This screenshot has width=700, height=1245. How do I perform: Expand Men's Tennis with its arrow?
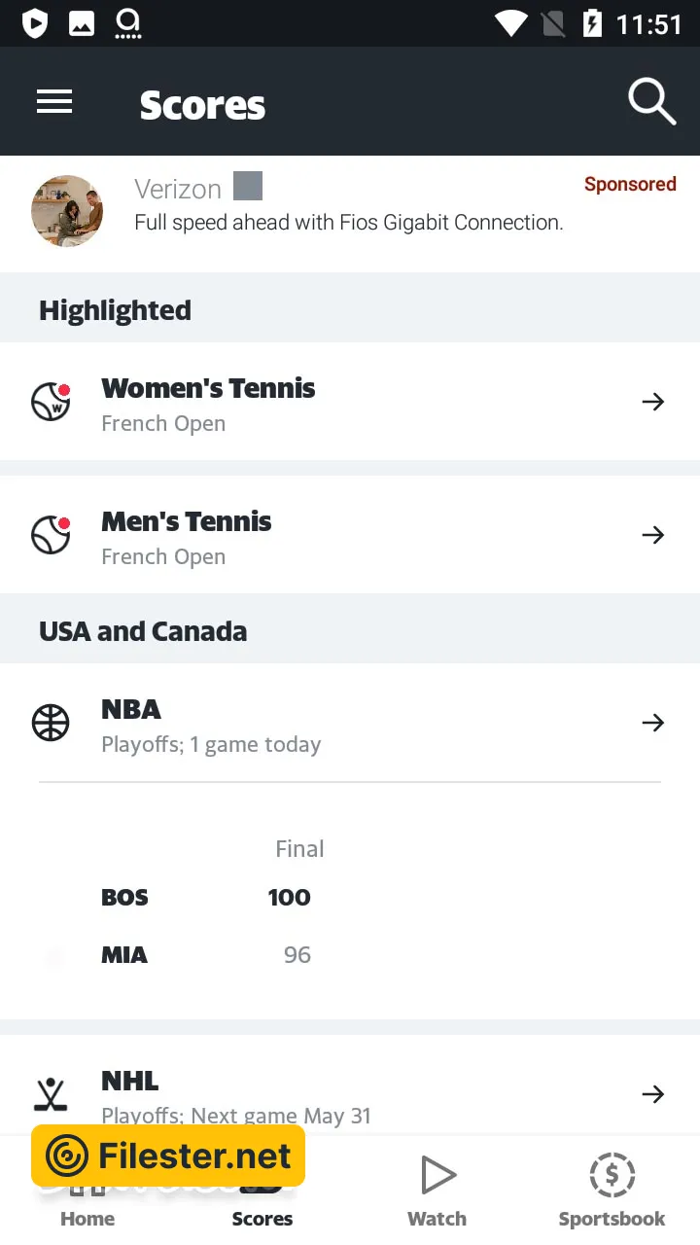(x=653, y=535)
